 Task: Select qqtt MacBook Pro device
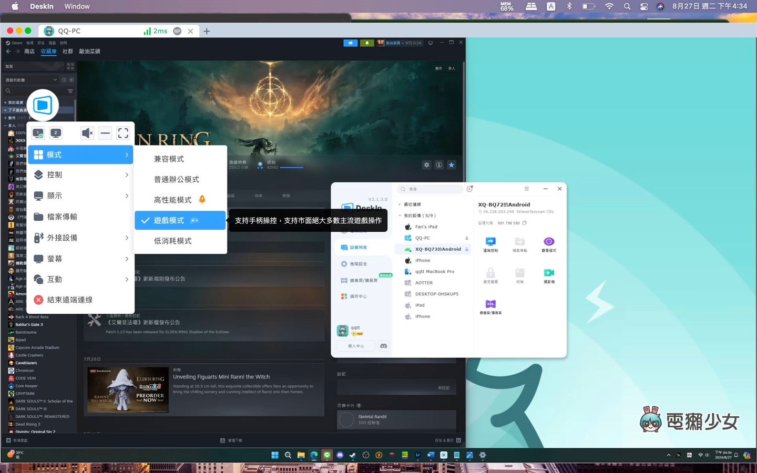point(433,272)
